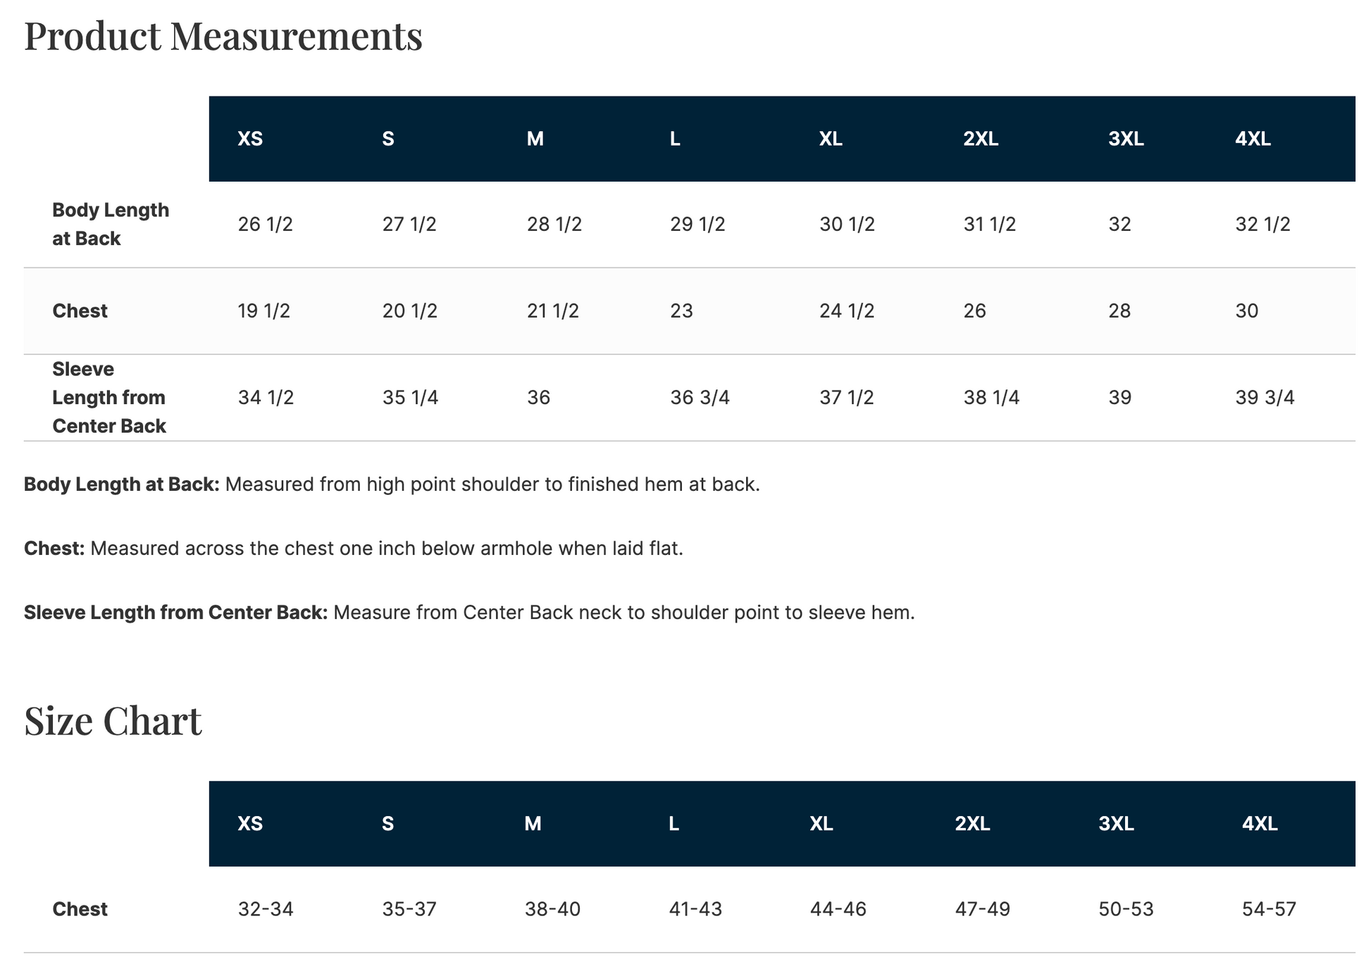1371x971 pixels.
Task: Select the 23 chest value for size L
Action: [681, 311]
